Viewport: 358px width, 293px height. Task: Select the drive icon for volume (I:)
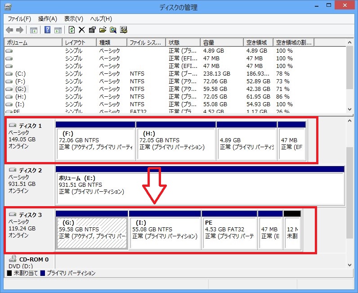(9, 104)
